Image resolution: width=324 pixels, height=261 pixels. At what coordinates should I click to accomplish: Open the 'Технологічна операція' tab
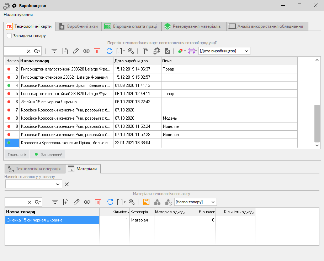35,169
